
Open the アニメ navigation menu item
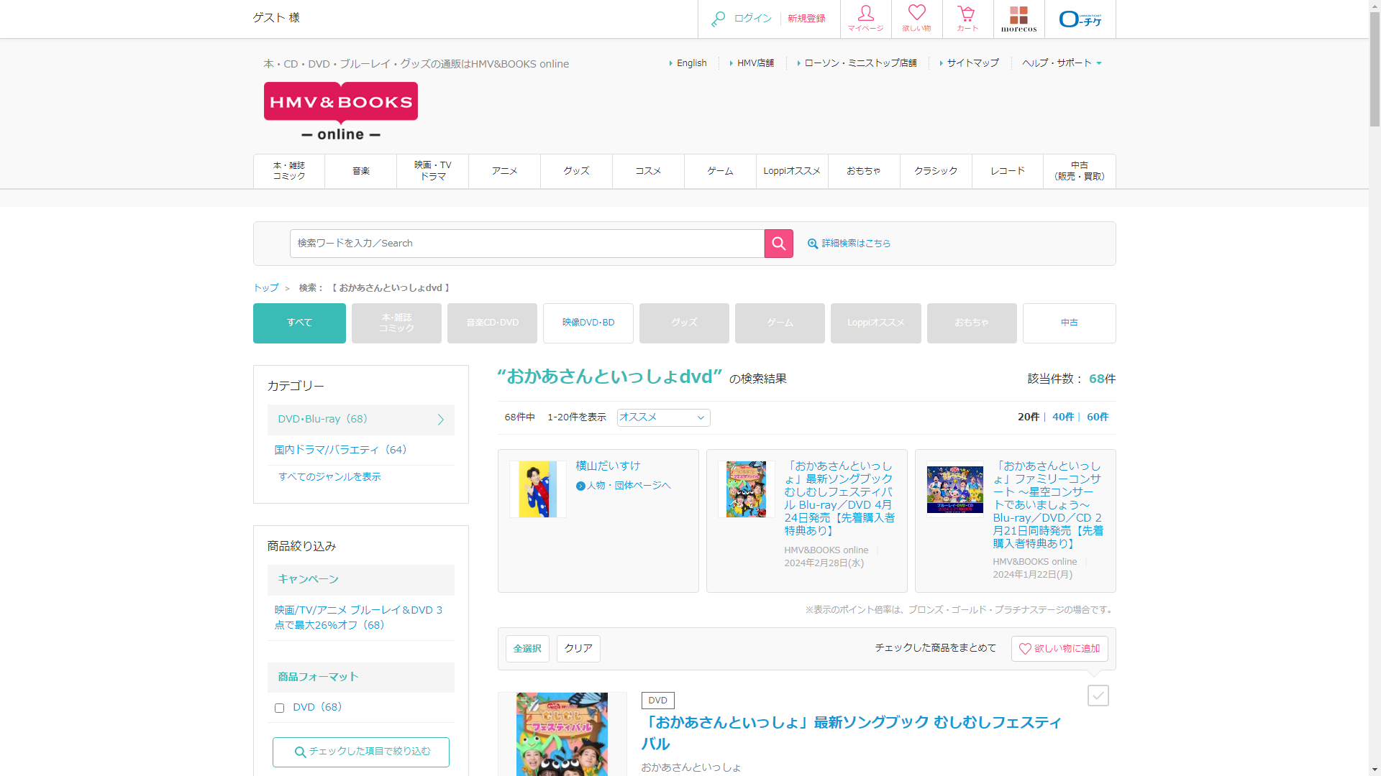click(504, 171)
